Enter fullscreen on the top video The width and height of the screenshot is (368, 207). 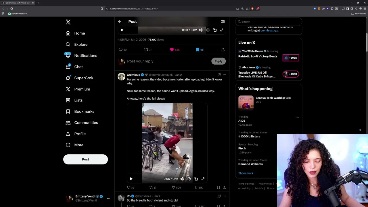click(x=222, y=30)
